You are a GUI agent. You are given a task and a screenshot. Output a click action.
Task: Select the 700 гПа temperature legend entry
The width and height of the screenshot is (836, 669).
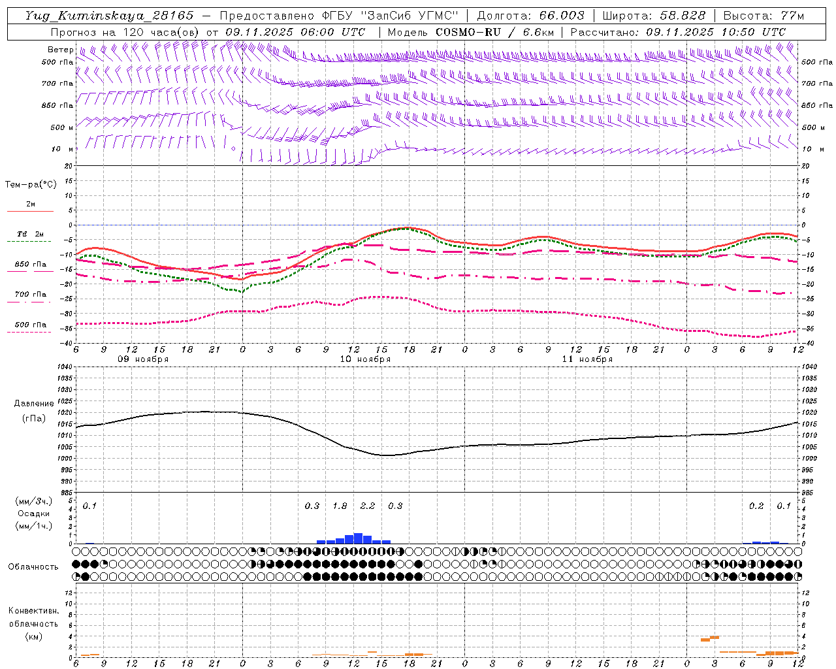[x=30, y=297]
